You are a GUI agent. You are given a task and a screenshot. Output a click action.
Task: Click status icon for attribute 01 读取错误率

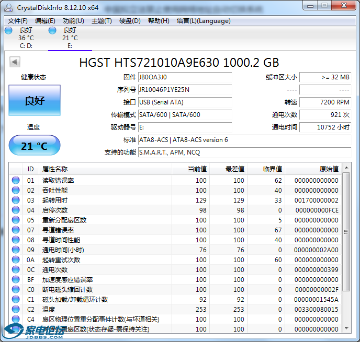[x=16, y=180]
